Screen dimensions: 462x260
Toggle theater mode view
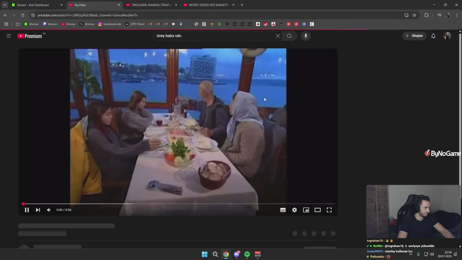click(x=318, y=210)
